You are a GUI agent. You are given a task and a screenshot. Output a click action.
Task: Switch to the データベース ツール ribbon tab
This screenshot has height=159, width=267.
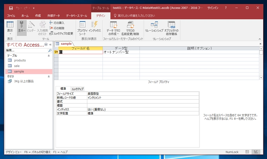coord(77,16)
